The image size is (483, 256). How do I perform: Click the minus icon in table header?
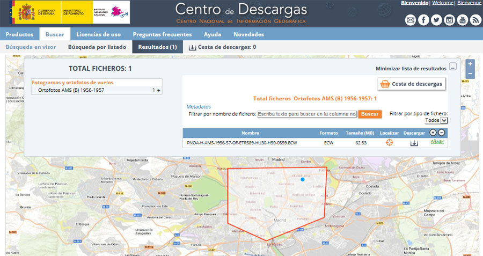pos(442,133)
